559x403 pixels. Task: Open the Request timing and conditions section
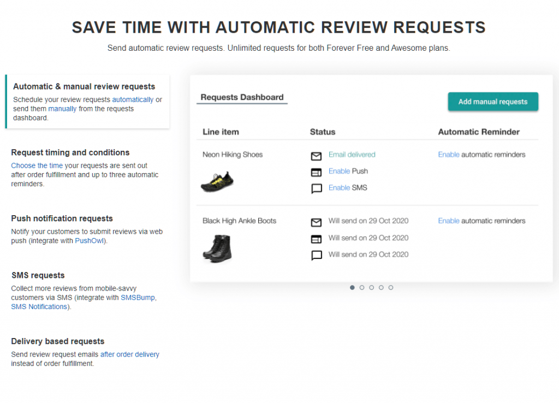click(x=70, y=152)
